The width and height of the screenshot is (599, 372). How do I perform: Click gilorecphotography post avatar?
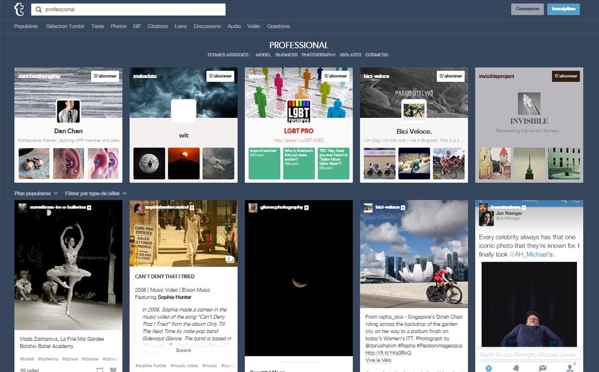[253, 207]
